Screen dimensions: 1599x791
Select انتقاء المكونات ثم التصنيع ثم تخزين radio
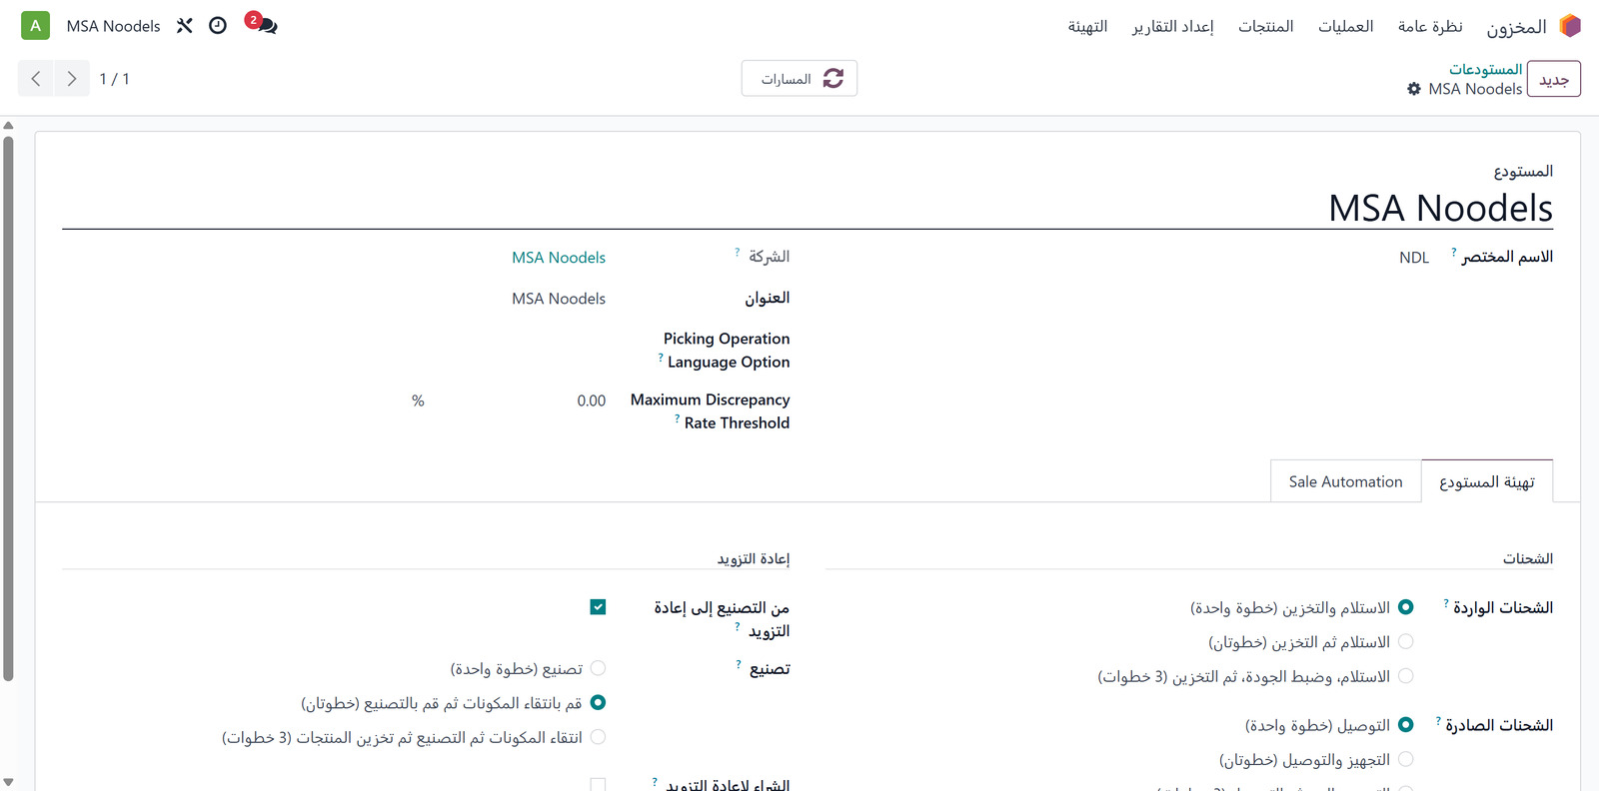(x=598, y=737)
